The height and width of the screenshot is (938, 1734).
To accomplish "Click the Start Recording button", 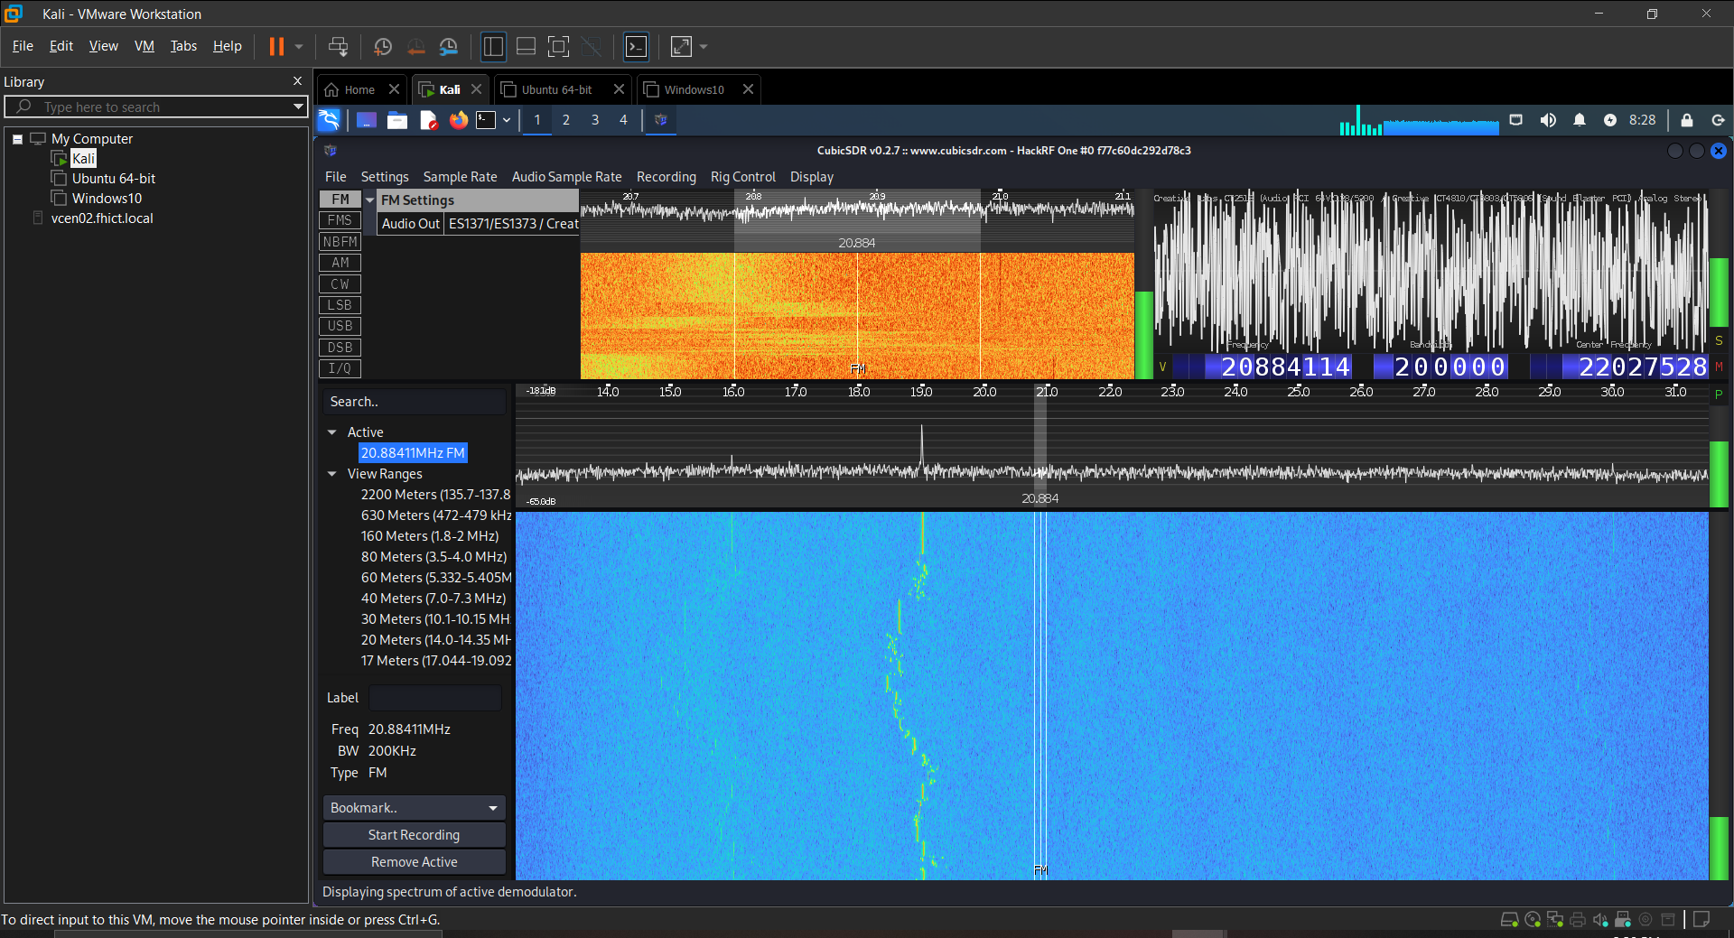I will [x=414, y=835].
